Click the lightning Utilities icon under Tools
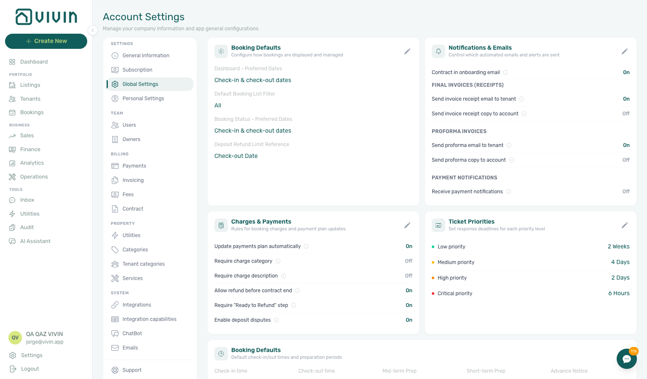Viewport: 647px width, 379px height. coord(12,214)
